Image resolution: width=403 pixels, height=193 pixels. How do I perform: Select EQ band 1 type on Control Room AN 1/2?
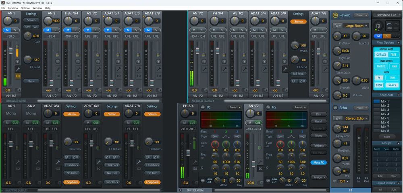(x=280, y=137)
